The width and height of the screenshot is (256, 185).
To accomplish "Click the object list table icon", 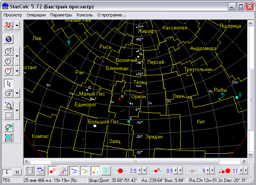I will [29, 171].
